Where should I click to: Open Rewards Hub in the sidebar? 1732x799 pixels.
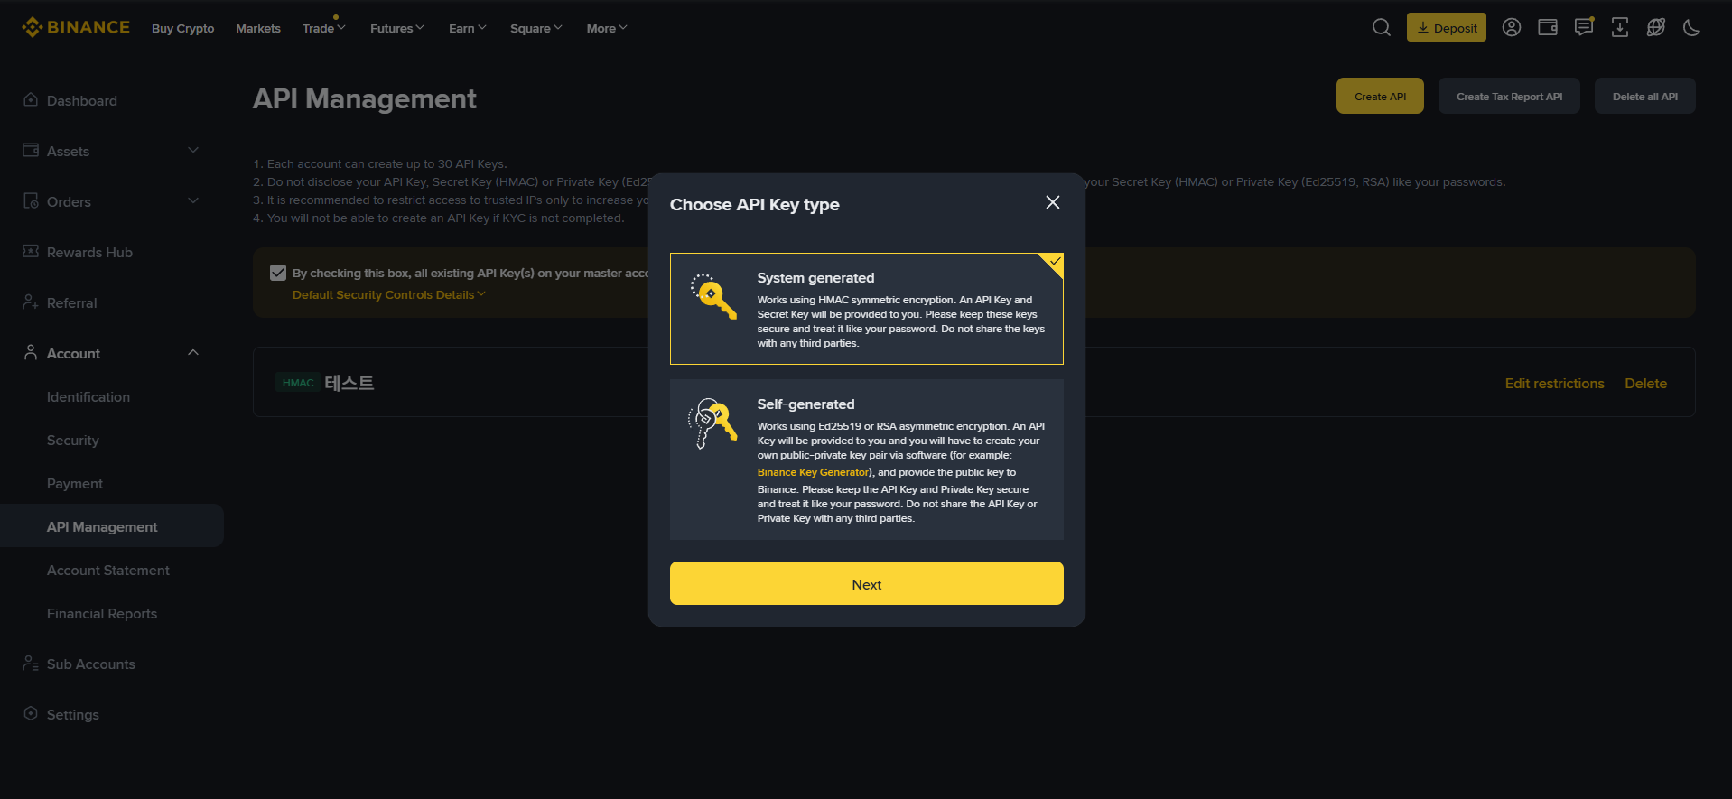point(89,252)
